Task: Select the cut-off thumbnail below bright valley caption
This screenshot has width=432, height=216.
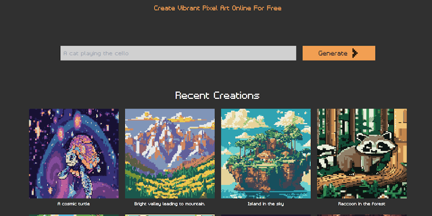Action: (x=170, y=215)
